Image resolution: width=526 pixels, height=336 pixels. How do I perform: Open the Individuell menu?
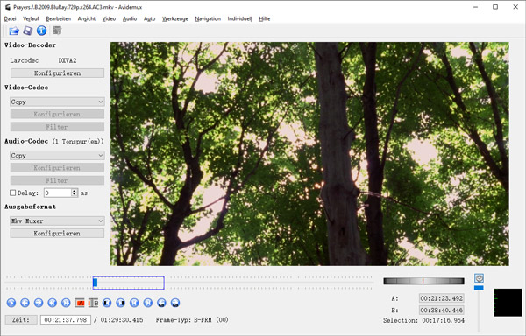click(x=239, y=18)
